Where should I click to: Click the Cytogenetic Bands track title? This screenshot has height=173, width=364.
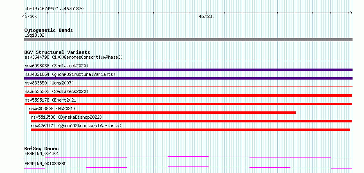49,30
